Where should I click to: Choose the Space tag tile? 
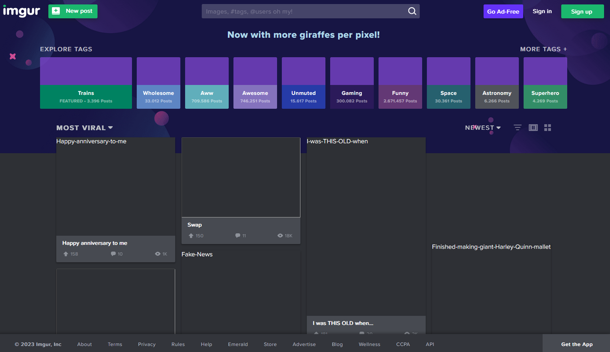[449, 83]
